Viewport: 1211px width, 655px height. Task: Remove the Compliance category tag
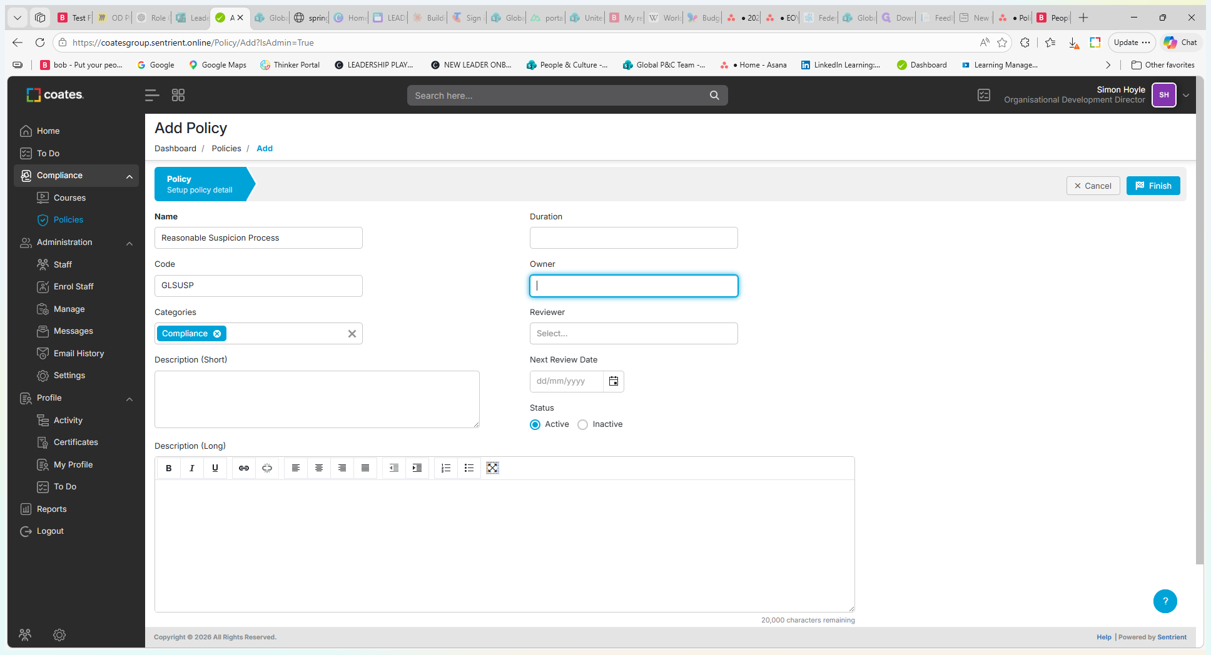pos(217,334)
